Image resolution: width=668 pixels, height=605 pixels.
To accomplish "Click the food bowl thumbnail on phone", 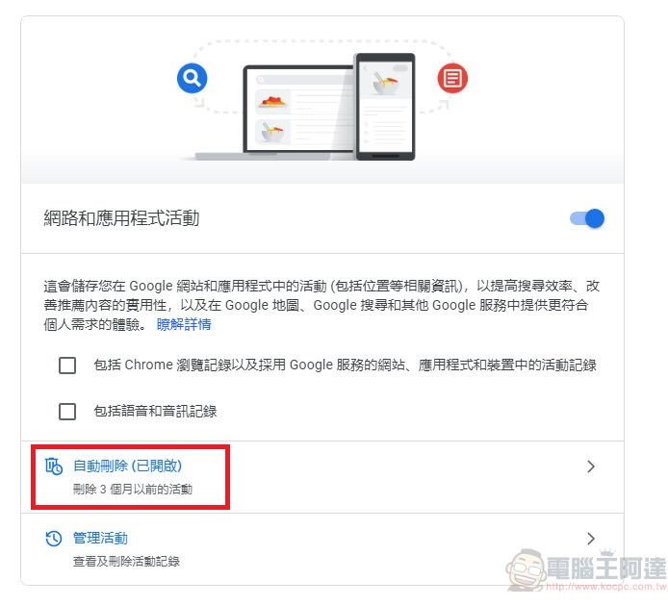I will 385,82.
